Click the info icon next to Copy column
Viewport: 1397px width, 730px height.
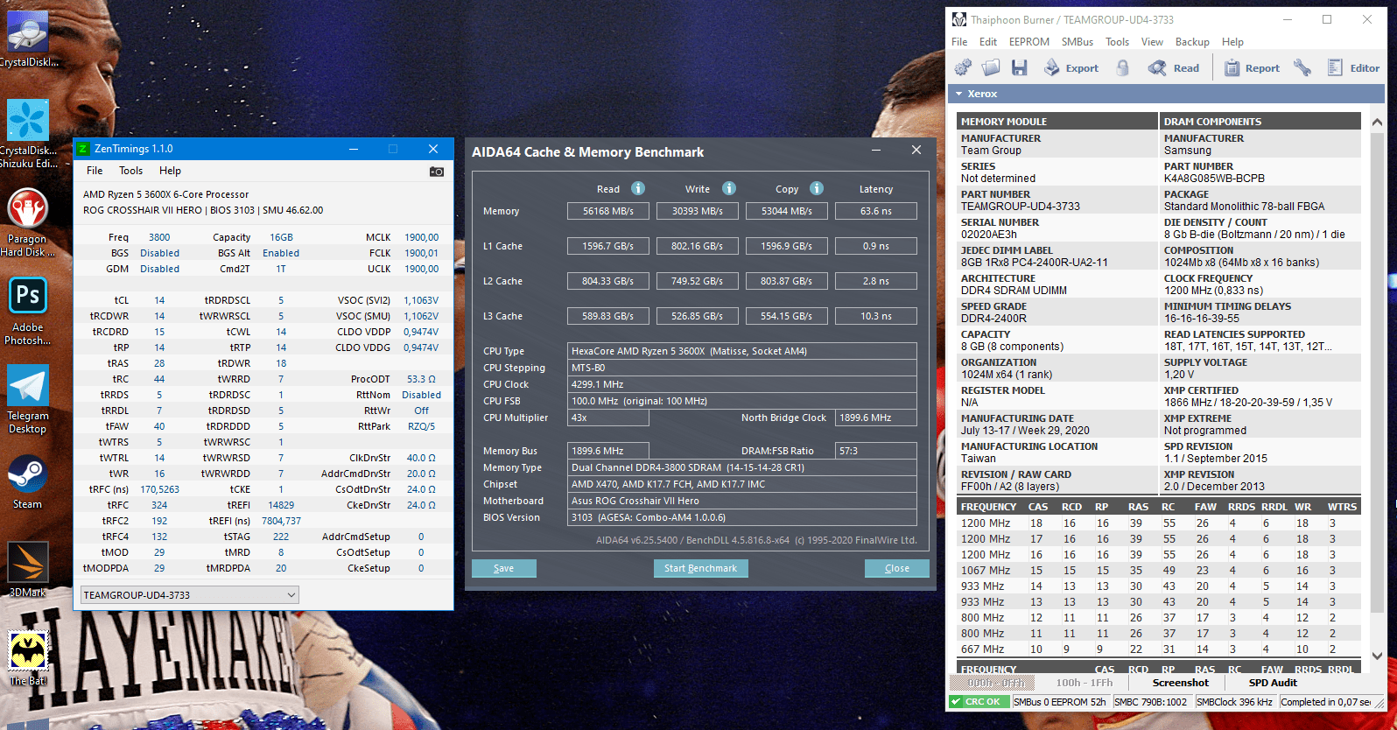(817, 188)
